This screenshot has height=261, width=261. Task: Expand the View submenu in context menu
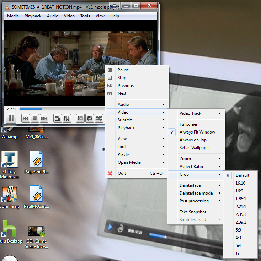pos(137,139)
